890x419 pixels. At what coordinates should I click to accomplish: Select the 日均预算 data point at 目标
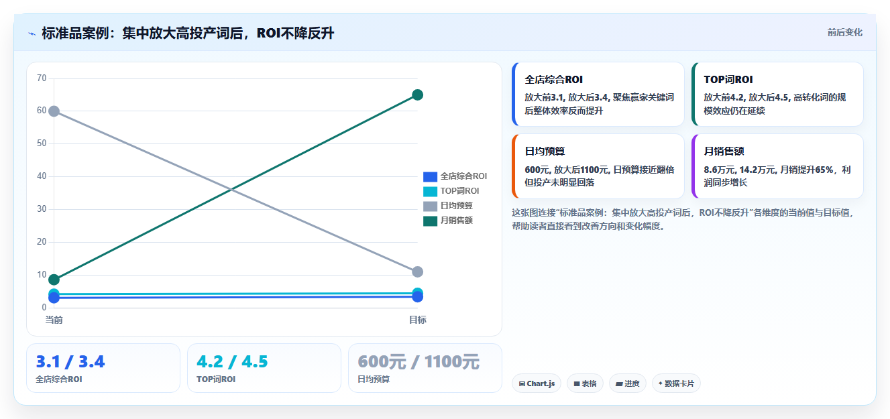pos(417,272)
